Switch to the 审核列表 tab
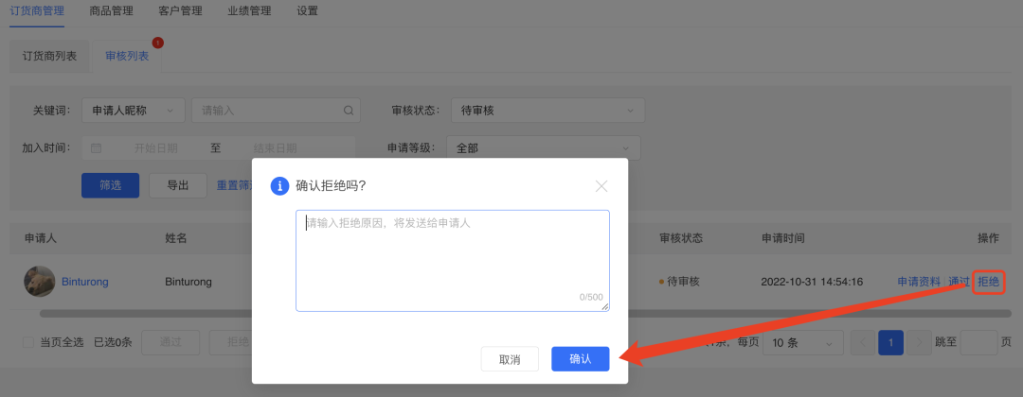This screenshot has height=397, width=1023. click(x=127, y=56)
